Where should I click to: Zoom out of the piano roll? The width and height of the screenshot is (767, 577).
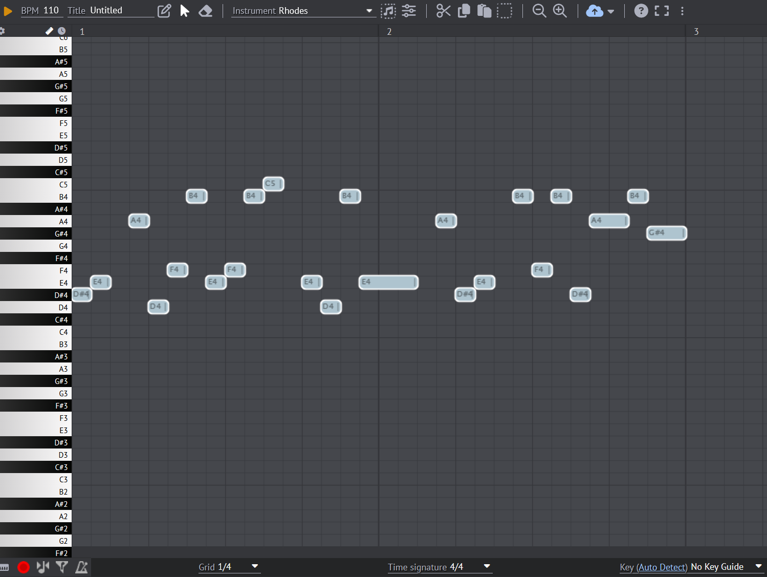click(539, 11)
